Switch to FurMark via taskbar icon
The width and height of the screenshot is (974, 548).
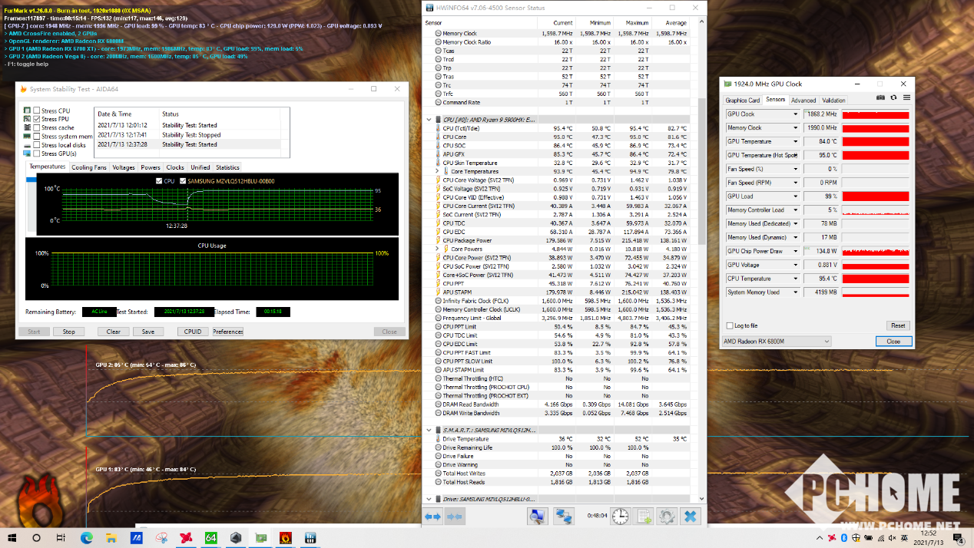[285, 538]
